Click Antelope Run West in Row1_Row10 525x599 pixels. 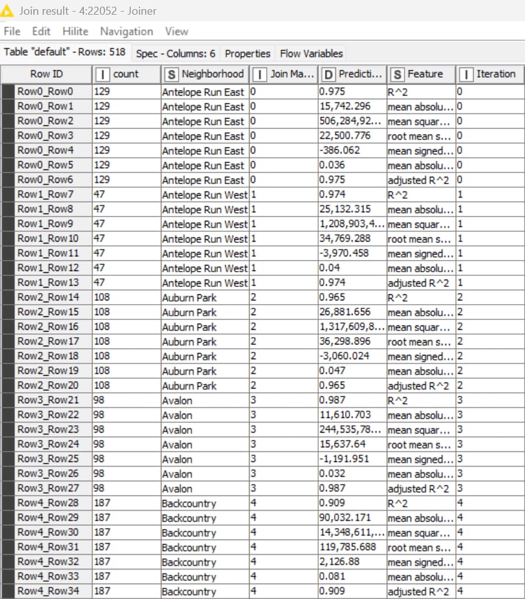(x=205, y=239)
